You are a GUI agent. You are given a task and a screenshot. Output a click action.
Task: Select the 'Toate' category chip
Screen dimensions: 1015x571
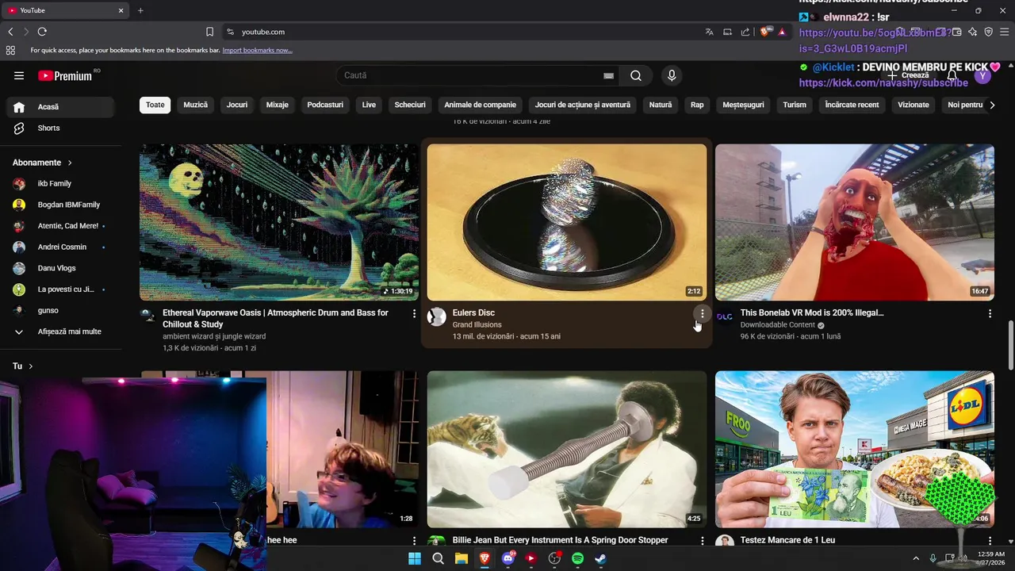coord(155,105)
